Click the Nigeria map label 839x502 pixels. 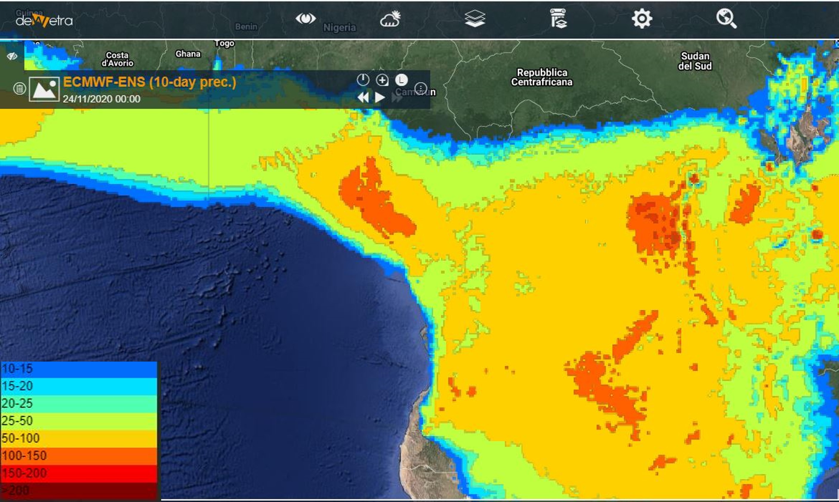click(340, 28)
